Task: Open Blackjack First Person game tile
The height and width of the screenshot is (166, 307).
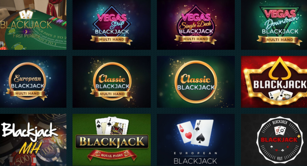Action: (x=33, y=25)
